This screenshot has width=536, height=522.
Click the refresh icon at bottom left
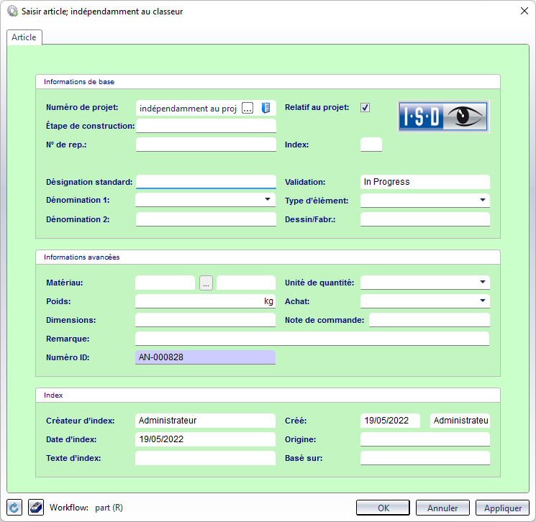14,508
